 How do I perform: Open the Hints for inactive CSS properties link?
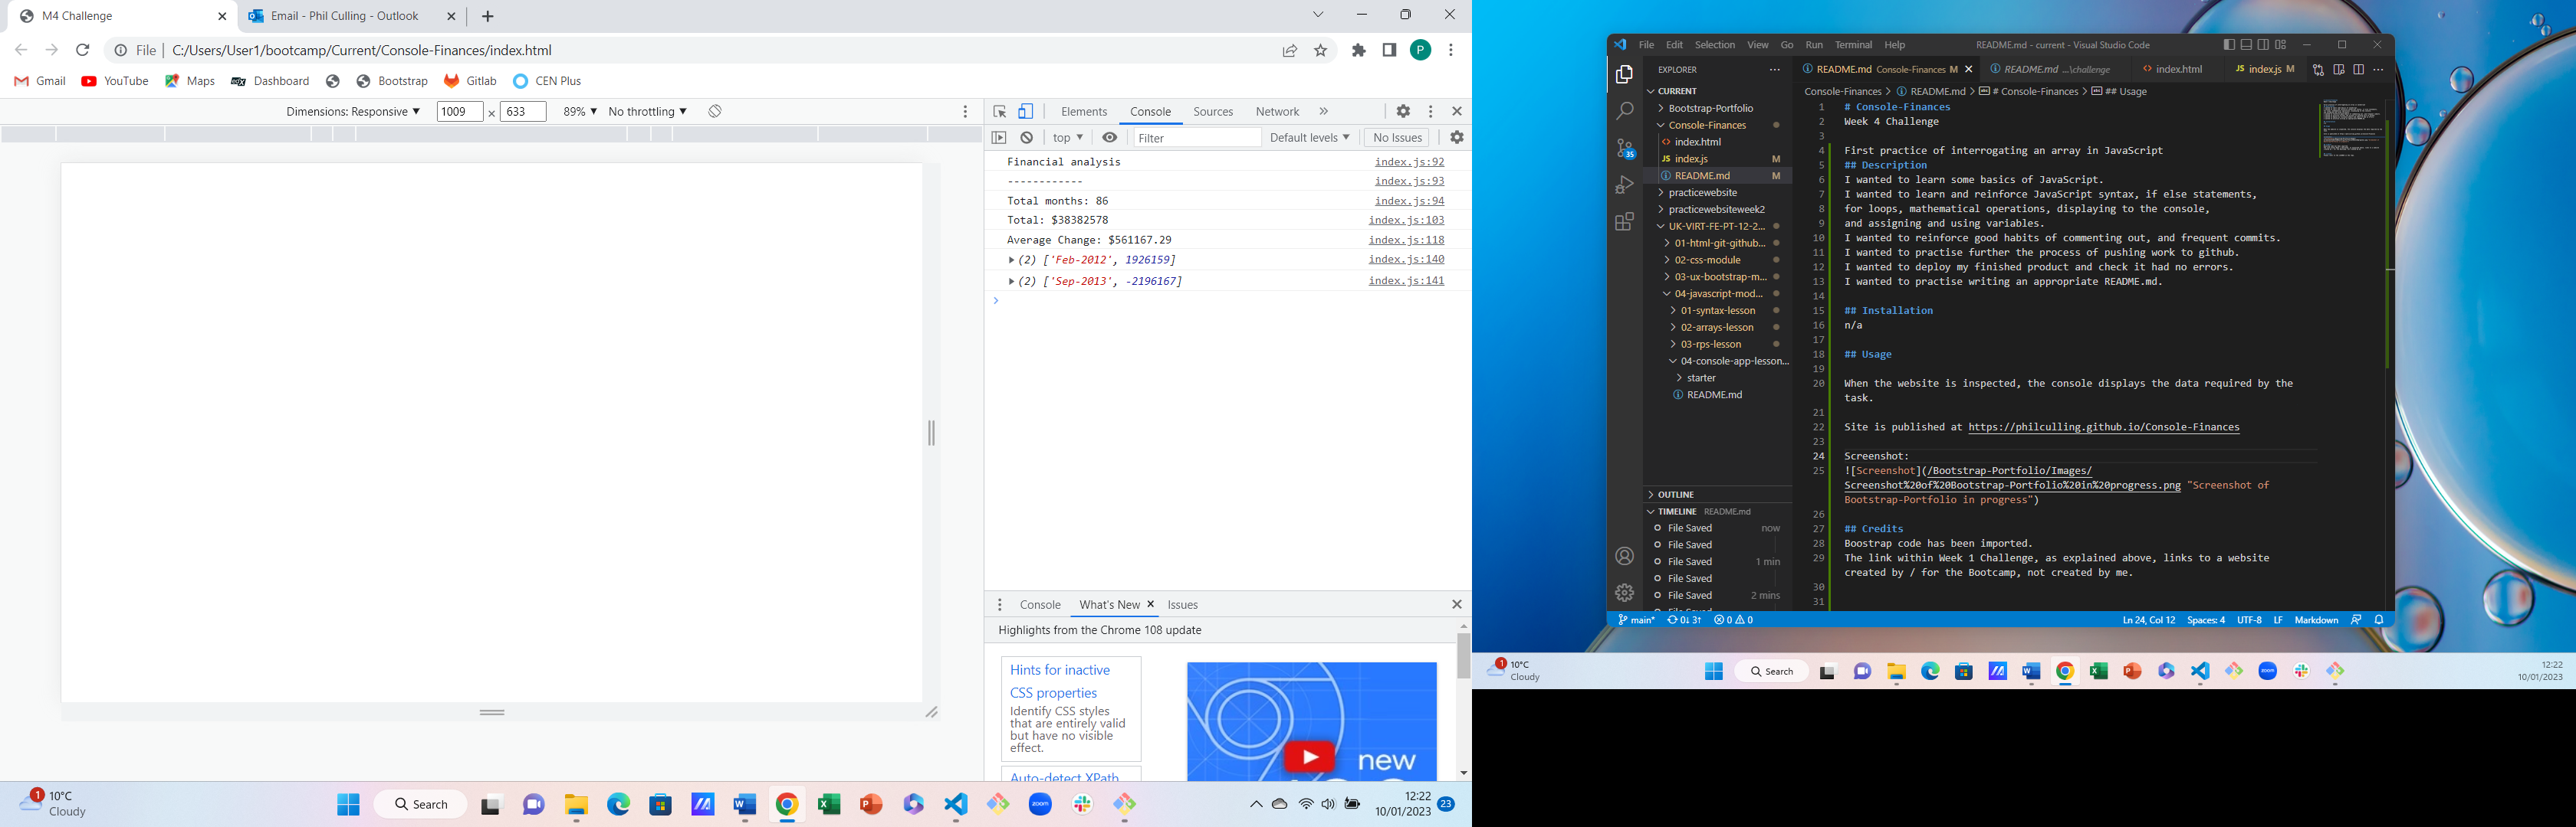click(x=1060, y=682)
